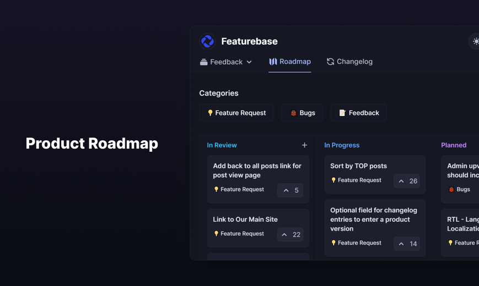479x286 pixels.
Task: Click the Planned column heading
Action: tap(454, 145)
